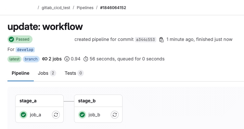This screenshot has width=244, height=129.
Task: Open job_a job name link
Action: 35,115
